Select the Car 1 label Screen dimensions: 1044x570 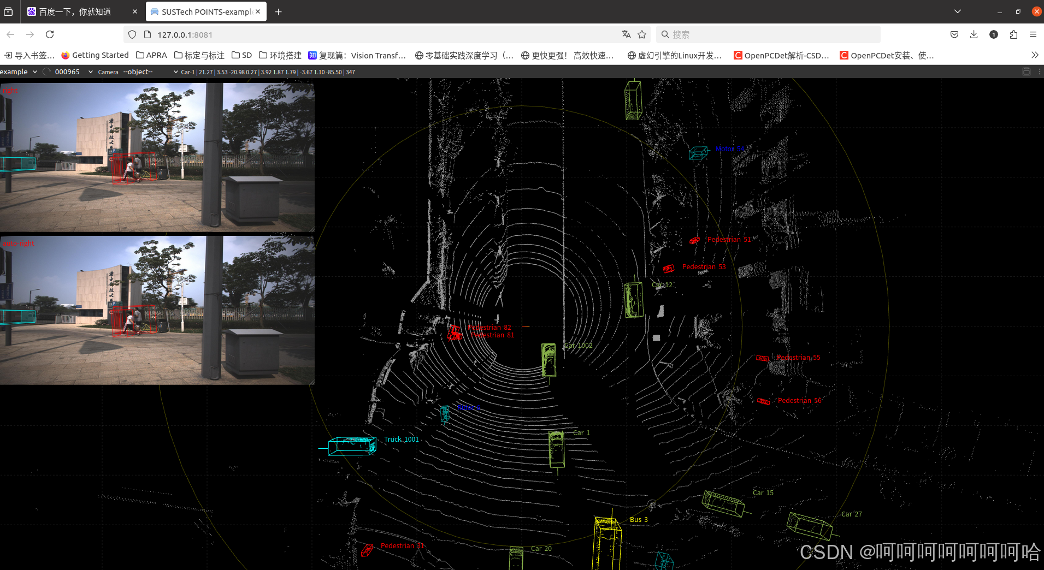(581, 433)
